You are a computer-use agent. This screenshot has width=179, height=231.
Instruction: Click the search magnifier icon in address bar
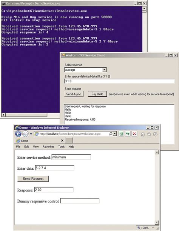(x=110, y=134)
